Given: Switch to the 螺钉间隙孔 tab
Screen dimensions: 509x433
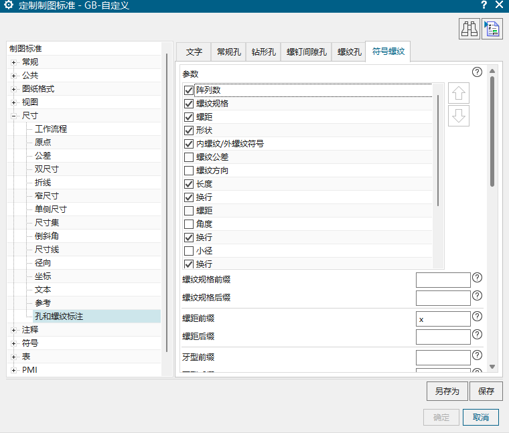Looking at the screenshot, I should [x=306, y=52].
